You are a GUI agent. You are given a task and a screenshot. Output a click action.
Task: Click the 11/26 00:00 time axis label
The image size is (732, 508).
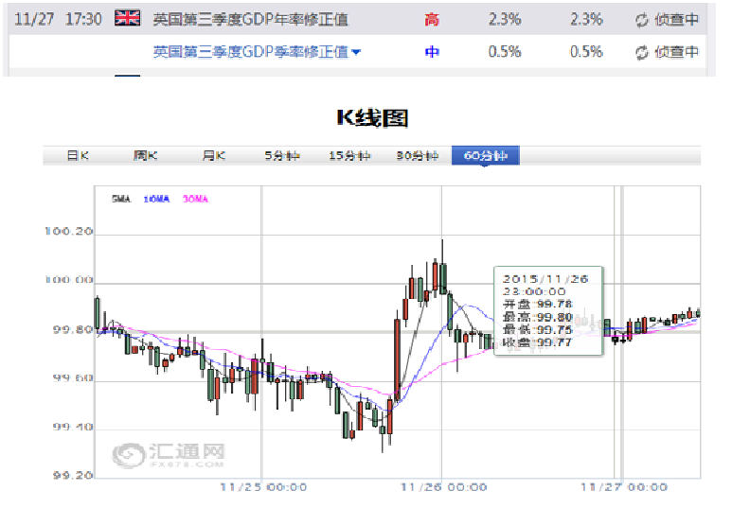[443, 487]
